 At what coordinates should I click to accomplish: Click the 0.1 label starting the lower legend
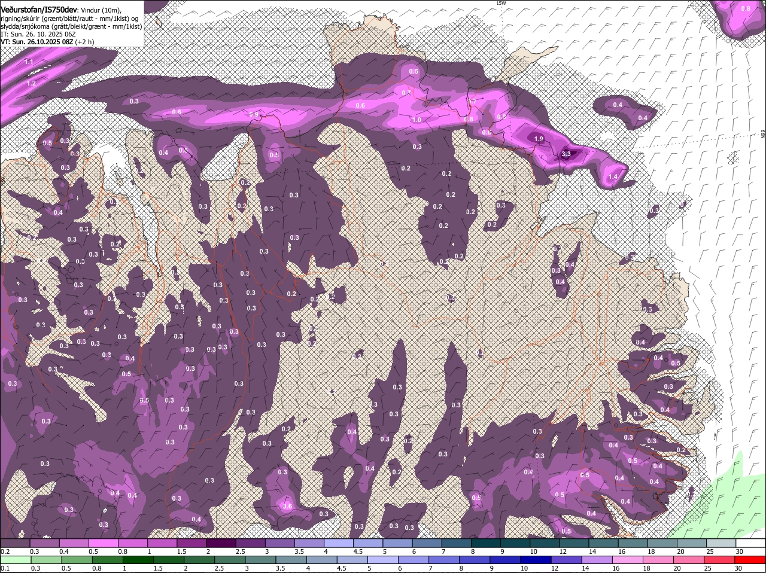pyautogui.click(x=5, y=568)
